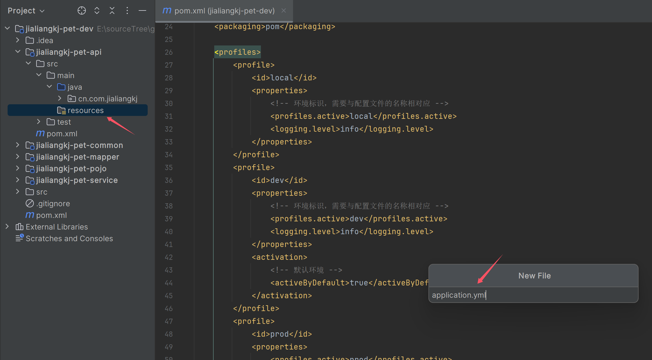Click the <profiles> tag on line 26
The height and width of the screenshot is (360, 652).
point(237,52)
